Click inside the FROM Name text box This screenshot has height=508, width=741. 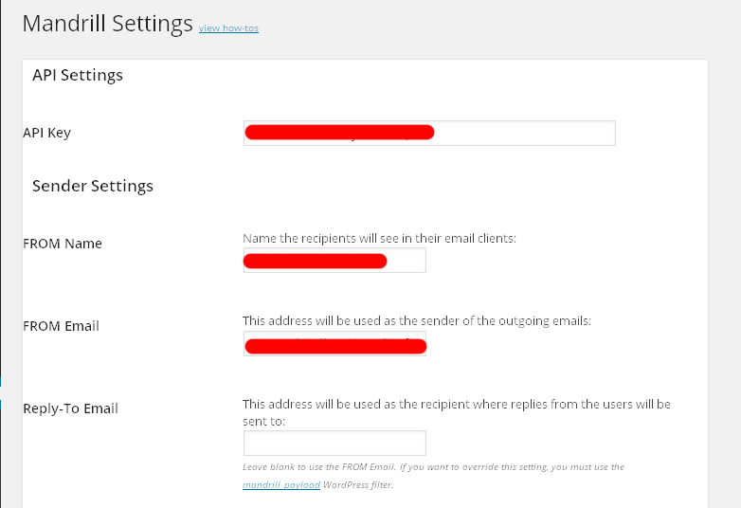[334, 261]
